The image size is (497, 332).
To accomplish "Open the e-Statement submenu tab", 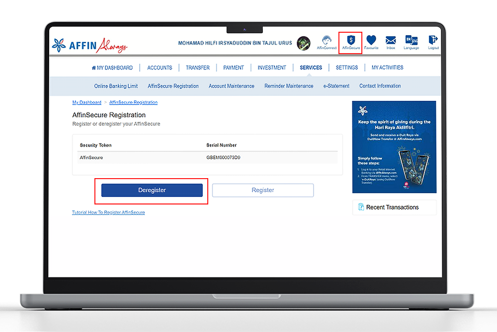I will click(336, 86).
